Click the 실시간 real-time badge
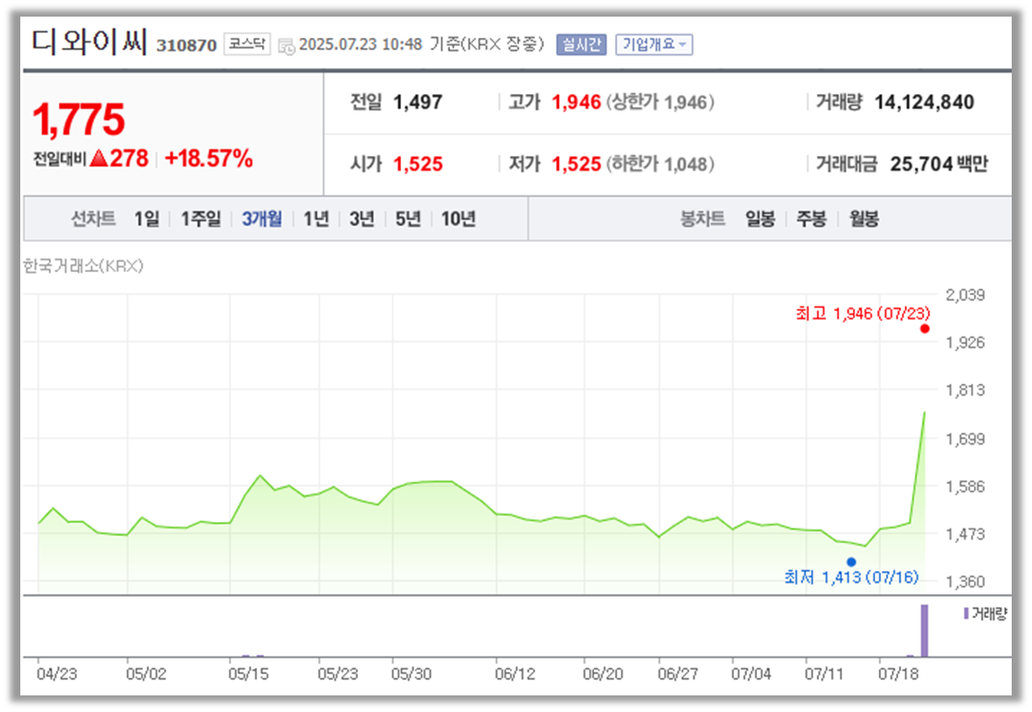 (x=581, y=44)
